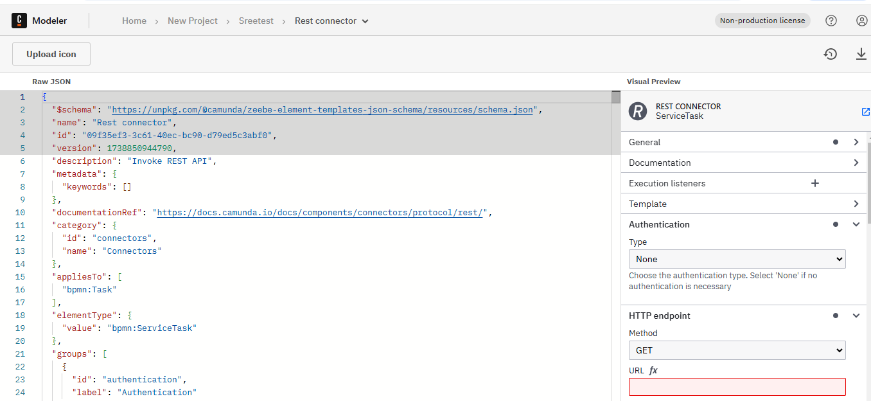This screenshot has height=401, width=871.
Task: Click the Visual Preview panel heading
Action: tap(653, 82)
